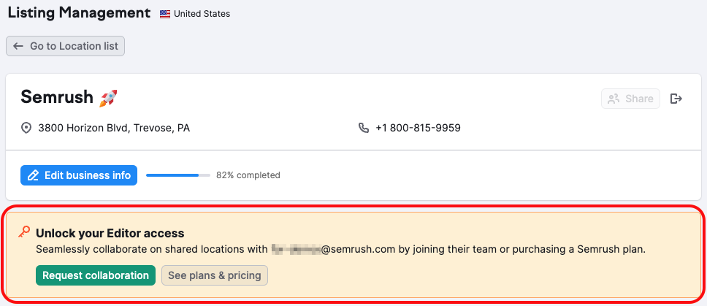The image size is (707, 306).
Task: Click the orange key icon in the banner
Action: (x=25, y=232)
